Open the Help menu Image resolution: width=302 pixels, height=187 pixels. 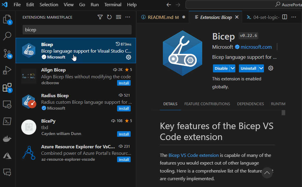point(132,5)
